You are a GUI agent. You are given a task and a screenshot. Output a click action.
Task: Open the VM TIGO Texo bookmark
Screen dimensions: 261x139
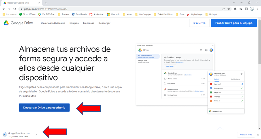point(47,14)
